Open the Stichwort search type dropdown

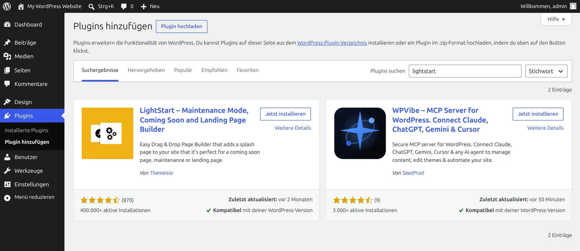point(546,71)
